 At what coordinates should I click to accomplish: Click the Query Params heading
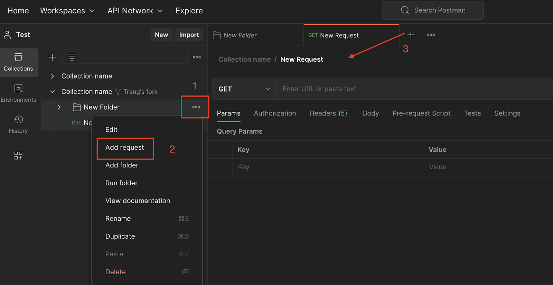240,131
